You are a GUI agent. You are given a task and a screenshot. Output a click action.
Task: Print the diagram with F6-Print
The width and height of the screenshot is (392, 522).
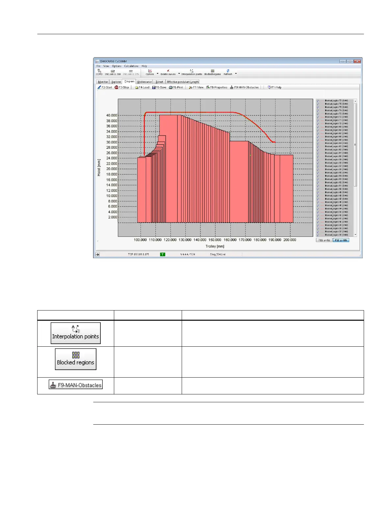click(176, 87)
